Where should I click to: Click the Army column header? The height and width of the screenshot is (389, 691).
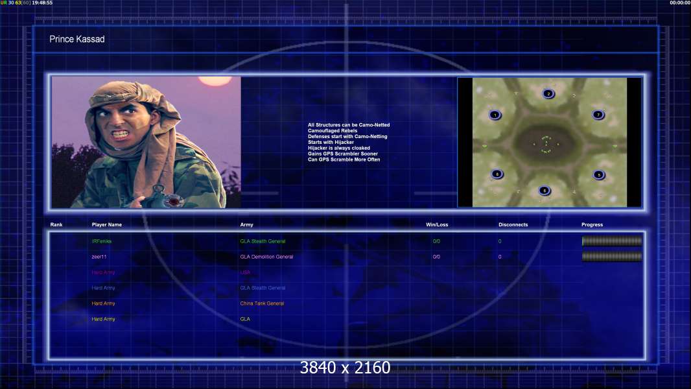pyautogui.click(x=247, y=225)
